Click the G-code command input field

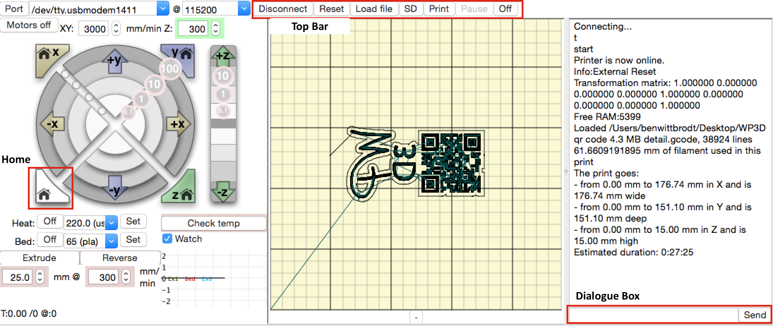653,315
